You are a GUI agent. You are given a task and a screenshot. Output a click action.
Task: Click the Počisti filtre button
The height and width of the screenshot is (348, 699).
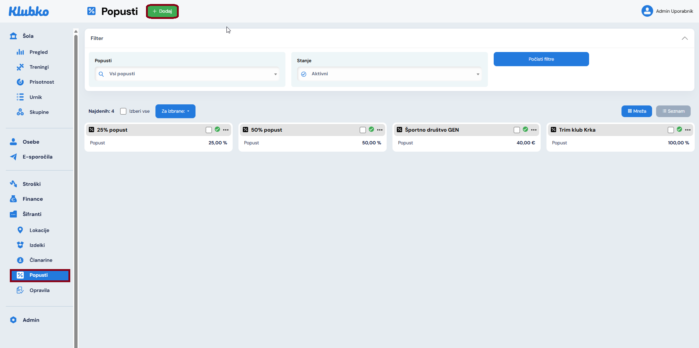pos(541,59)
